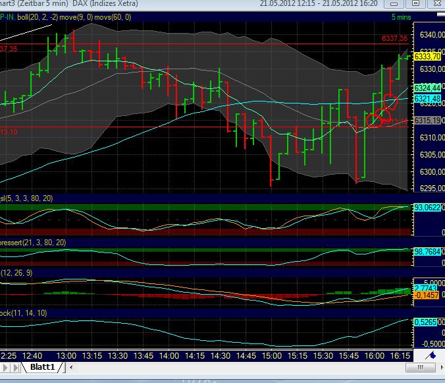Click the horizontal scrollbar right arrow

point(442,367)
